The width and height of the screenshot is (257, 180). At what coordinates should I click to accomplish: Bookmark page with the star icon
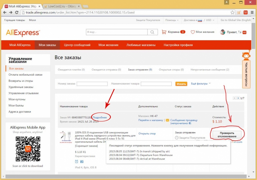click(x=233, y=13)
